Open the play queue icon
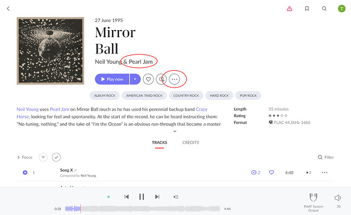351x215 pixels. click(x=176, y=197)
